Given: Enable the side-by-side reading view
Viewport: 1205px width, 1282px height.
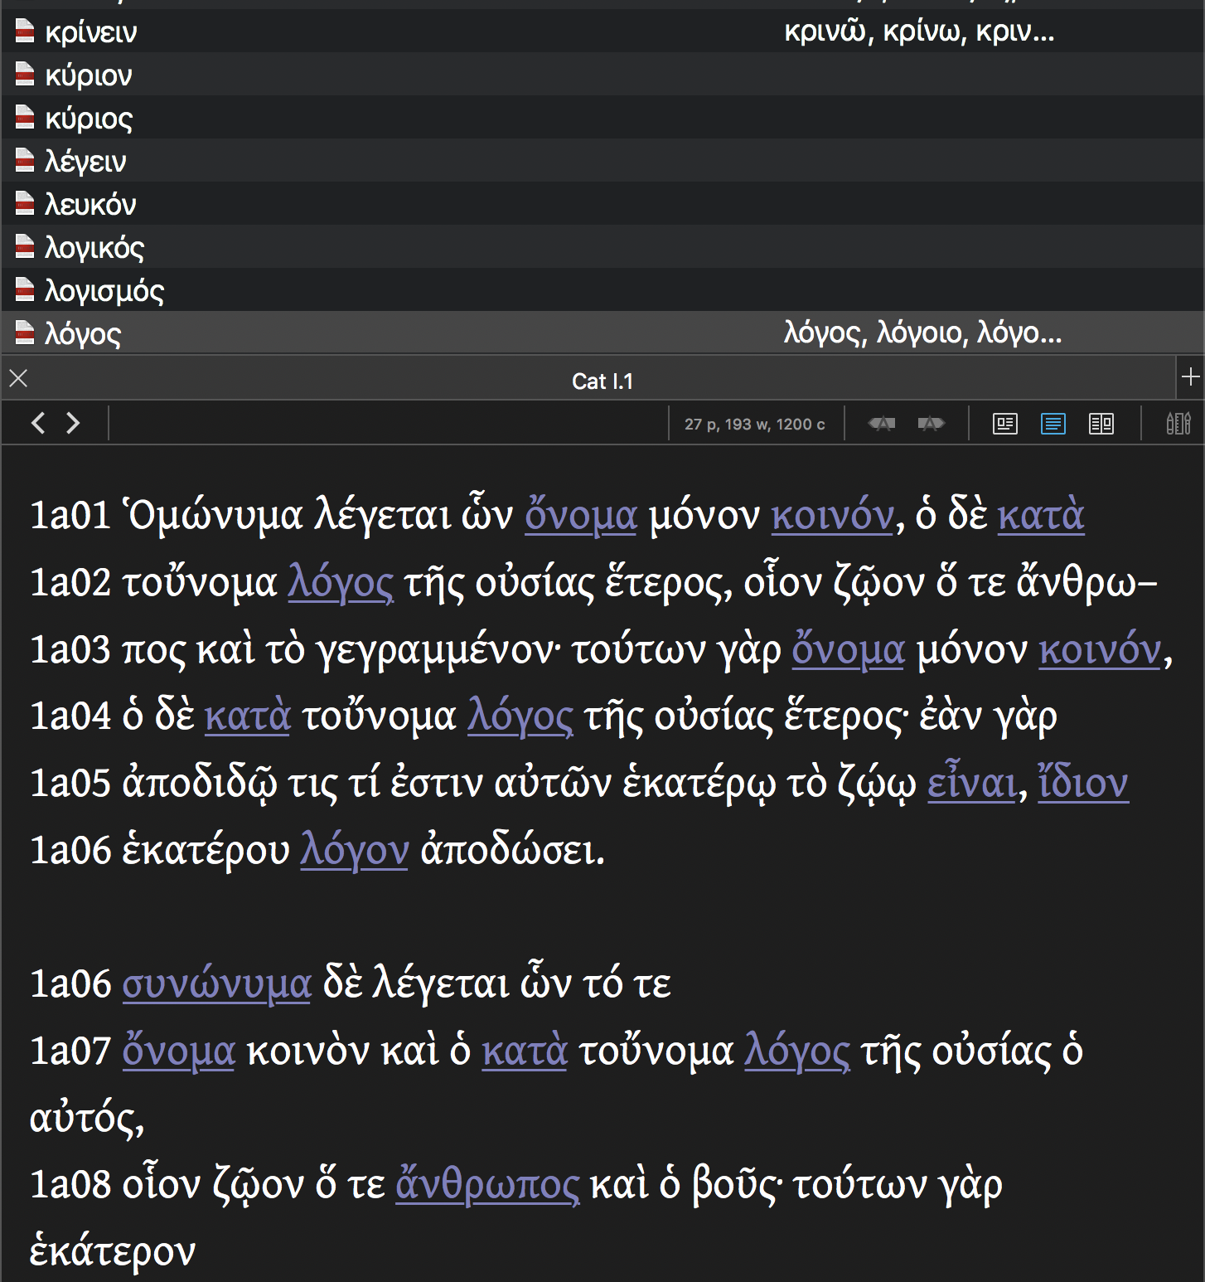Looking at the screenshot, I should tap(1101, 424).
